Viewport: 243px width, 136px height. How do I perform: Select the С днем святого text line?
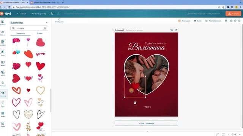155,43
